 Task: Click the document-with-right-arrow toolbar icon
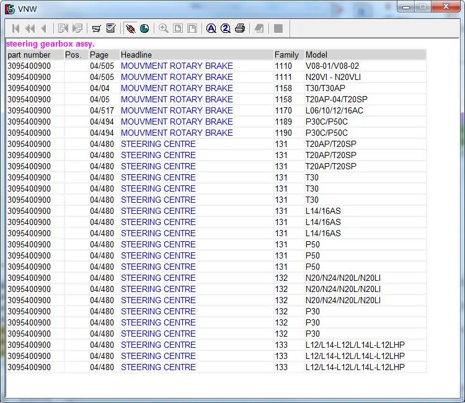(77, 29)
